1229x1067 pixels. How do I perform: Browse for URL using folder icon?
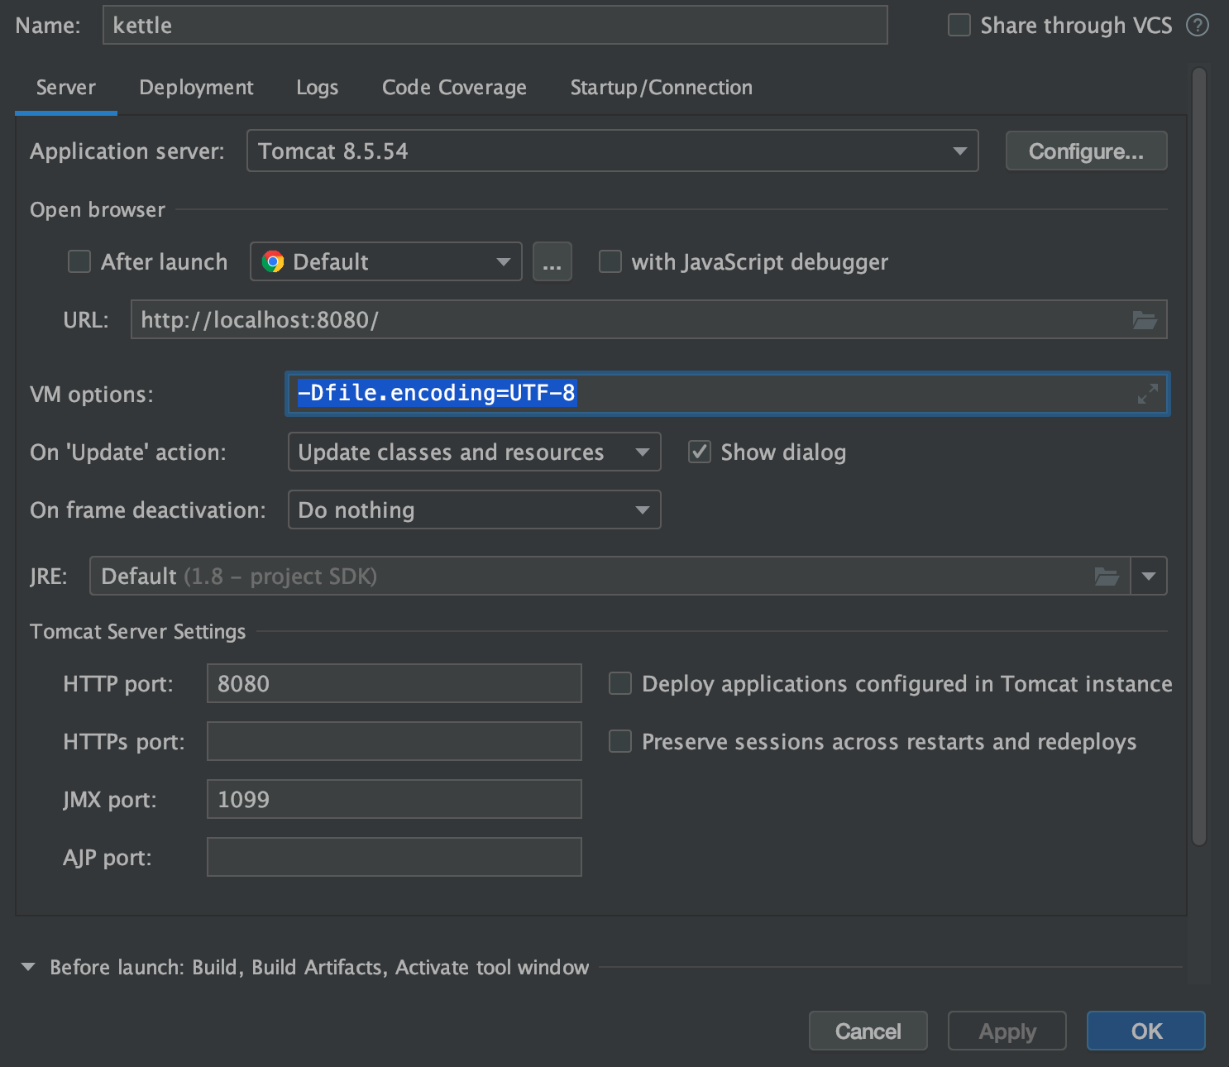(x=1145, y=320)
